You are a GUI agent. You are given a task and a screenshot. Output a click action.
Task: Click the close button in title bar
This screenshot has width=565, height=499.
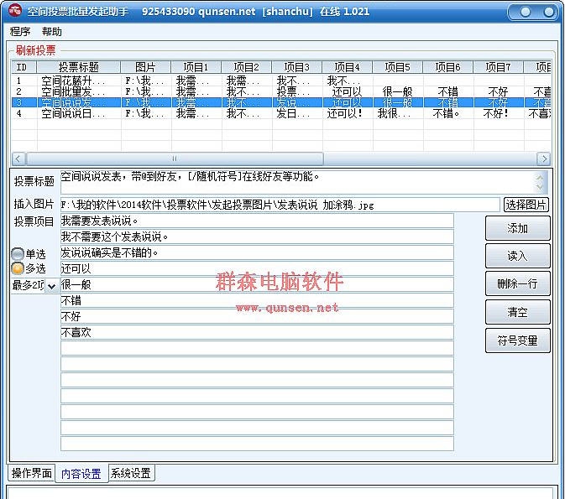click(548, 12)
